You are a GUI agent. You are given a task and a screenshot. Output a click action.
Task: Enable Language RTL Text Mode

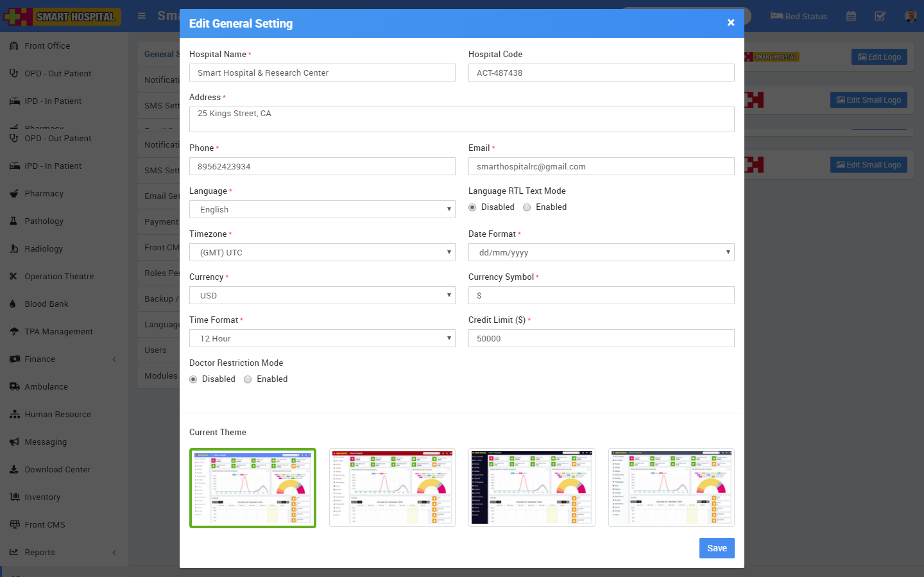(527, 207)
